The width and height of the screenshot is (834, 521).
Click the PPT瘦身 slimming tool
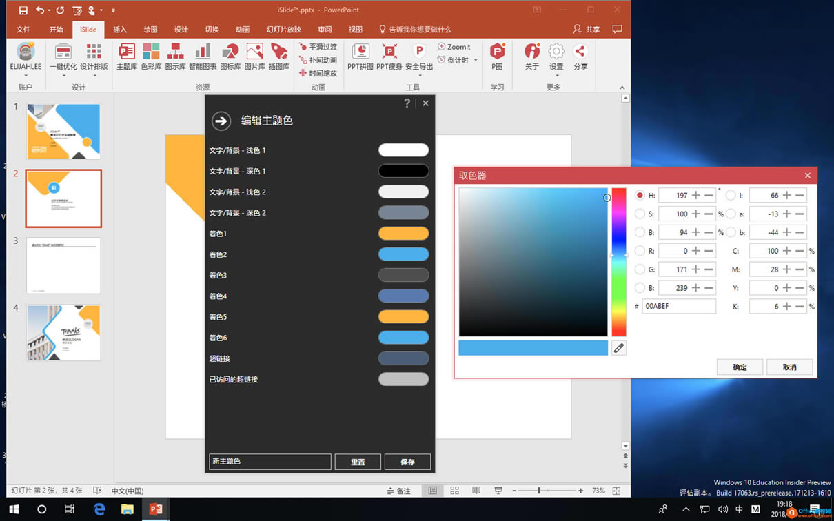[x=389, y=57]
